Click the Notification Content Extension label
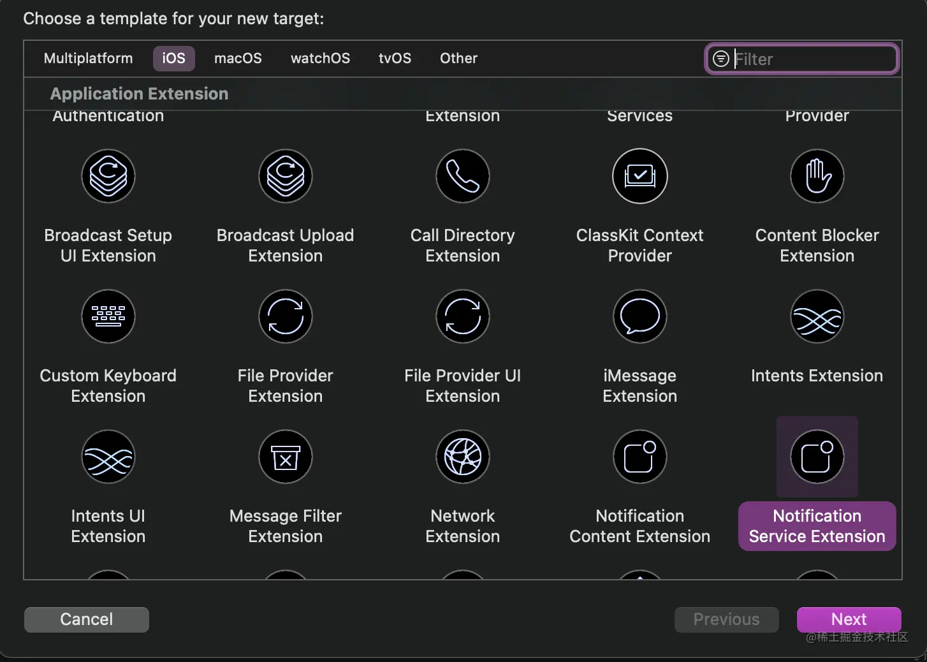Viewport: 927px width, 662px height. tap(640, 526)
